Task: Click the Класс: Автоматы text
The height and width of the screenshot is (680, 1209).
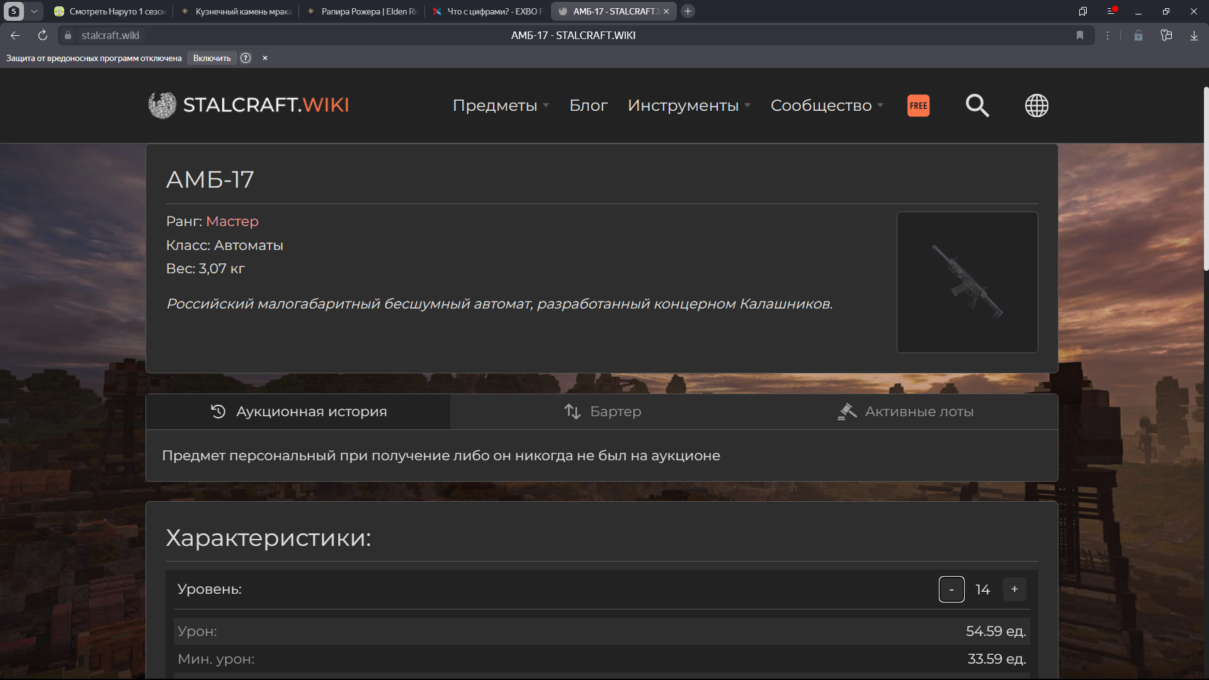Action: point(225,246)
